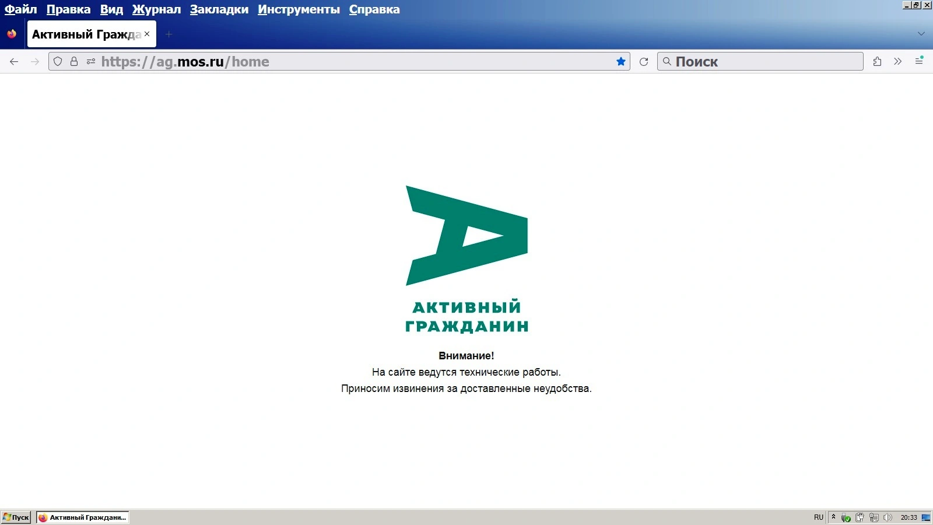Click the Внимание! heading text
This screenshot has height=525, width=933.
point(466,356)
